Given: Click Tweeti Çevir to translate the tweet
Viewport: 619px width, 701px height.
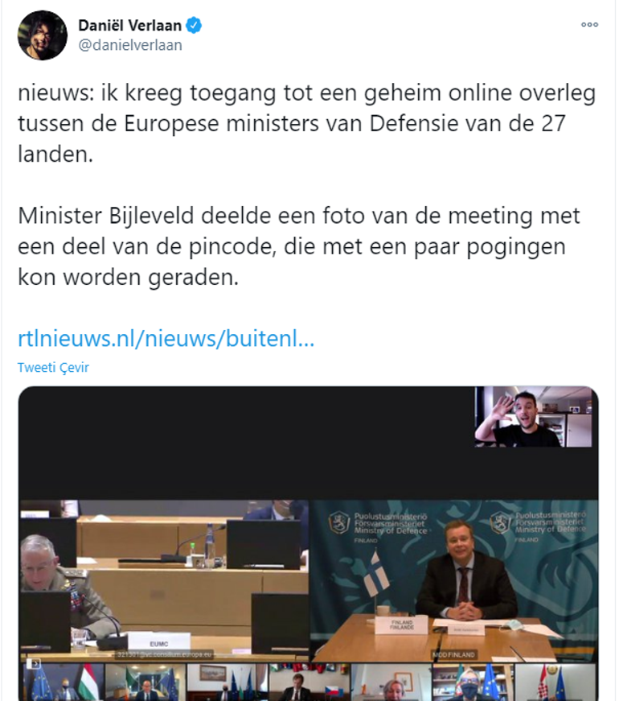Looking at the screenshot, I should [x=53, y=368].
